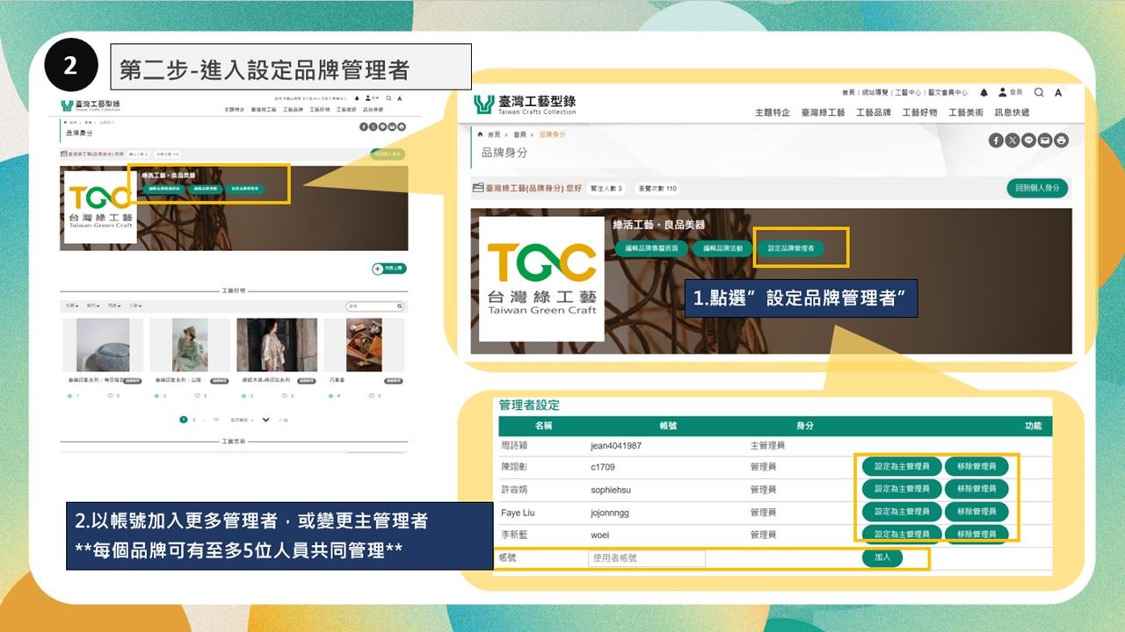
Task: Open the 會員 user icon in enlarged header
Action: tap(1003, 91)
